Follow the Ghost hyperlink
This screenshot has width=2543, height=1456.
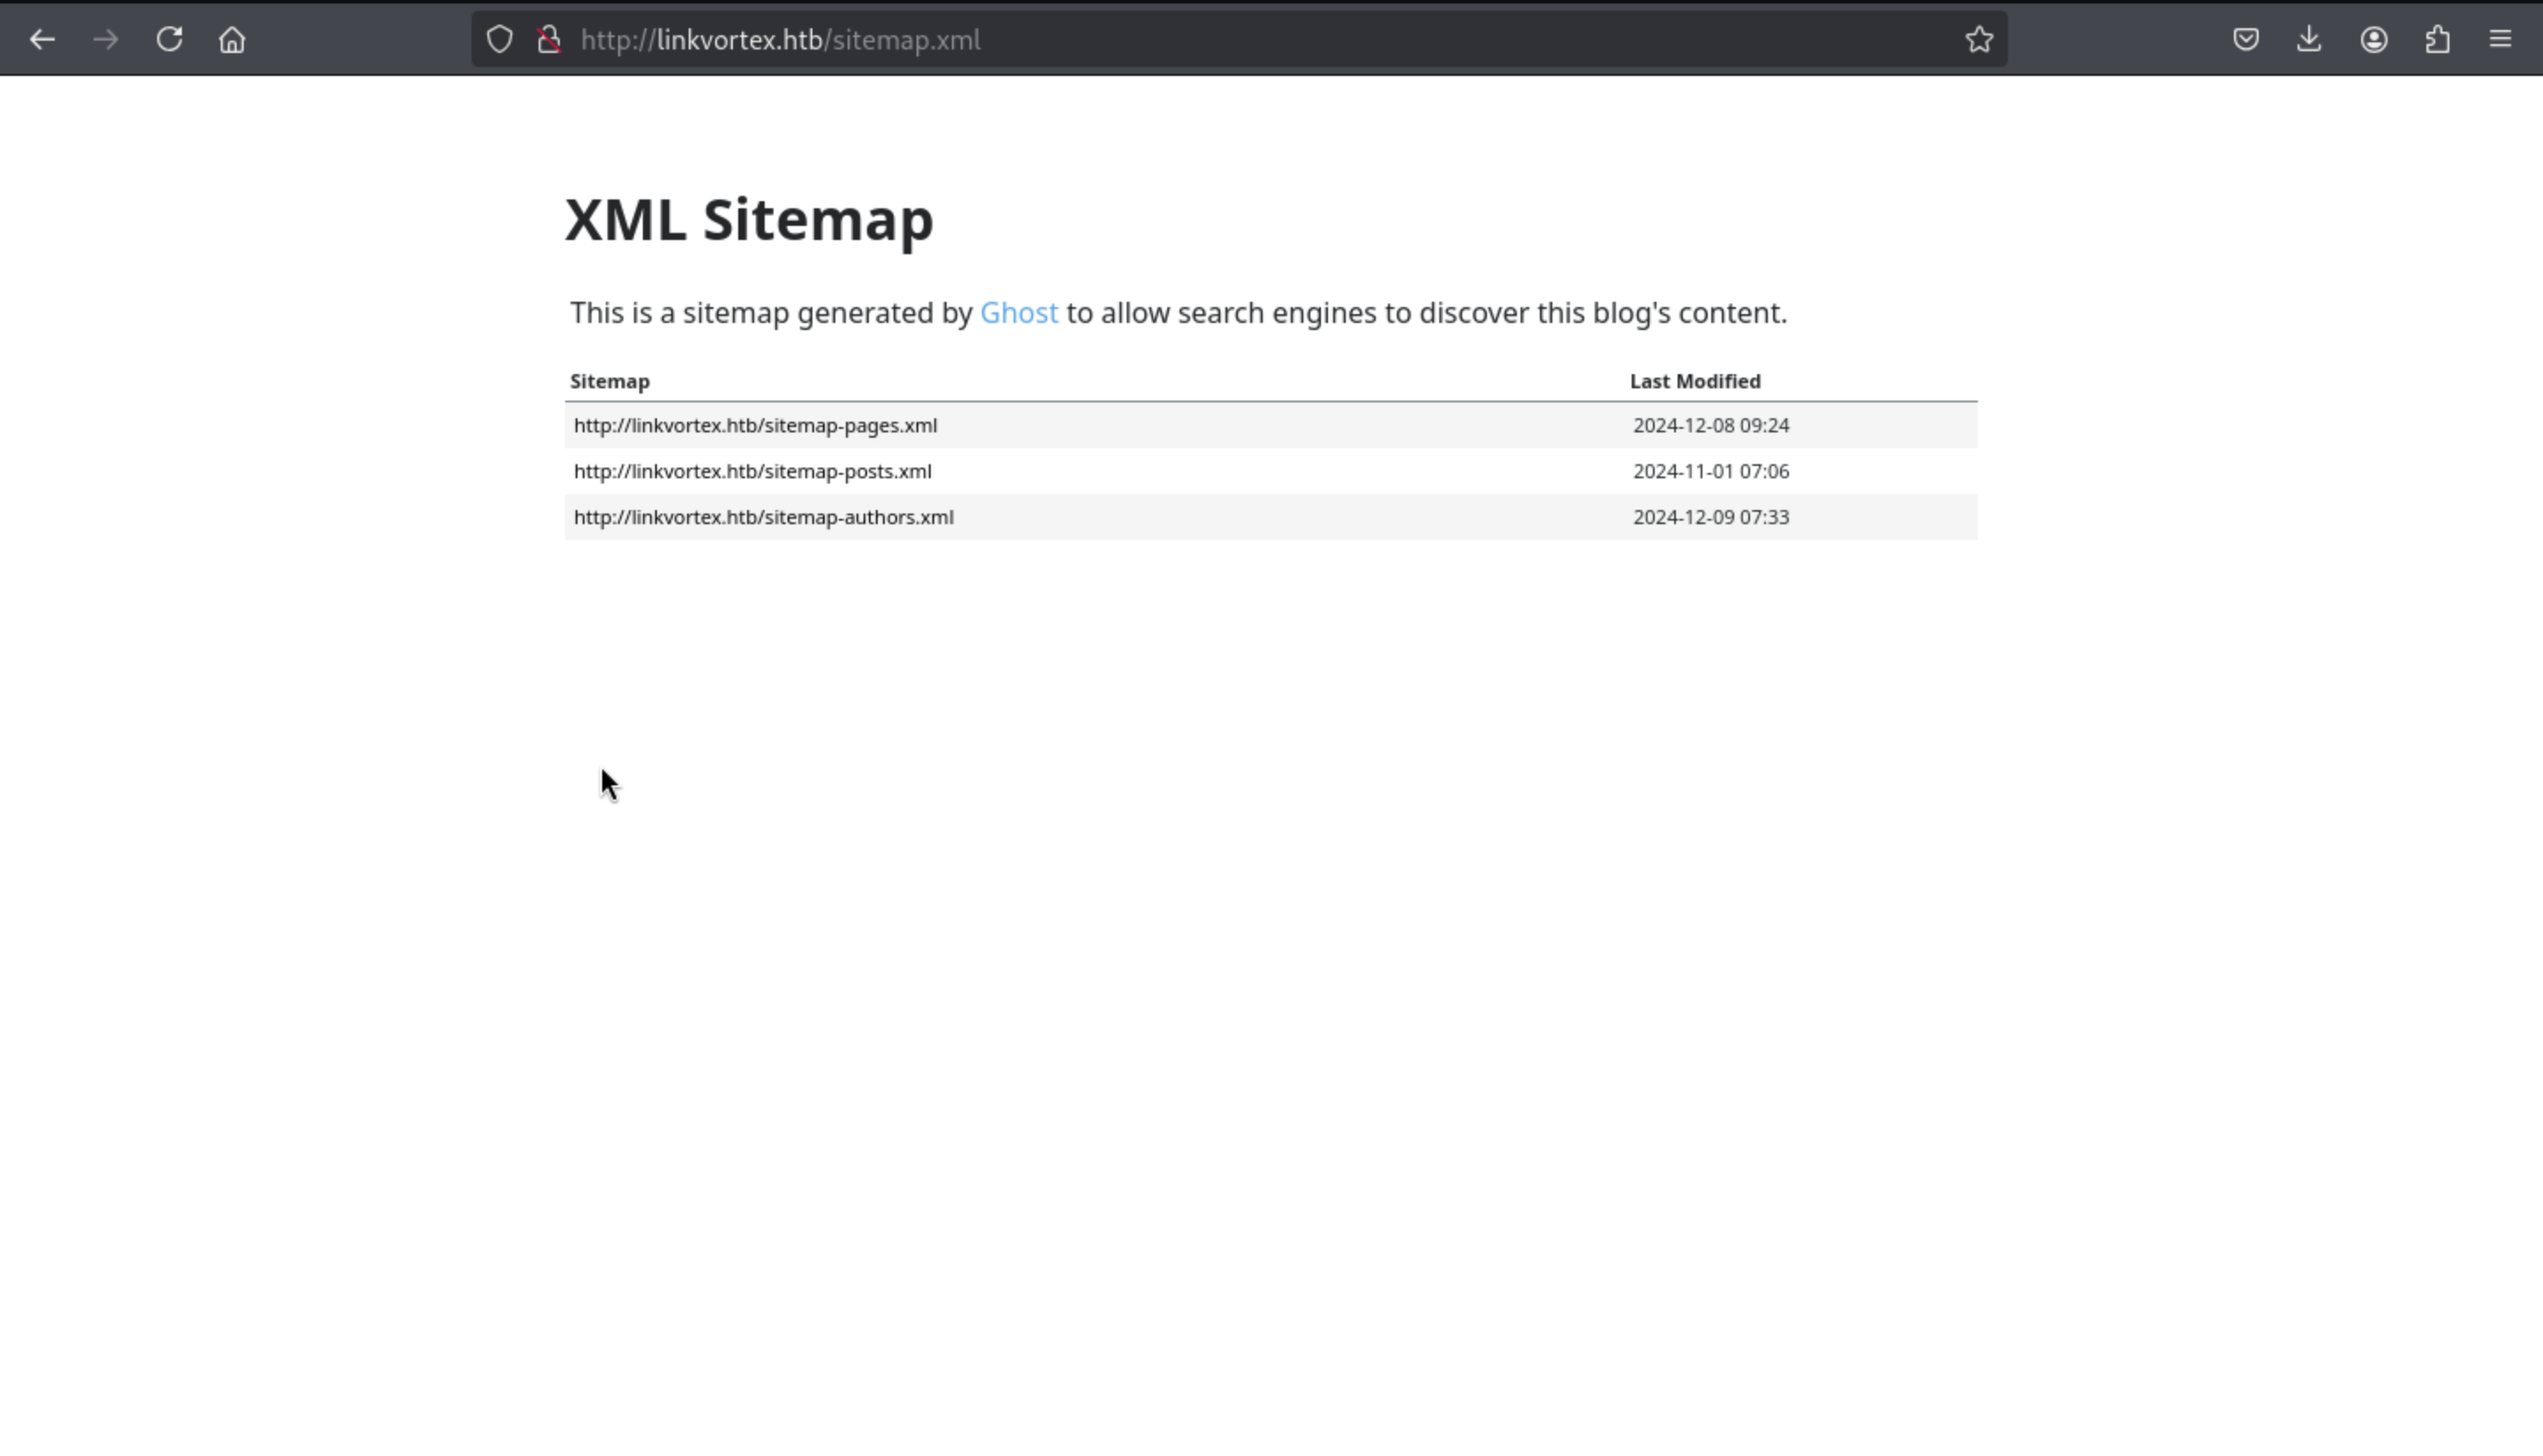pos(1018,313)
